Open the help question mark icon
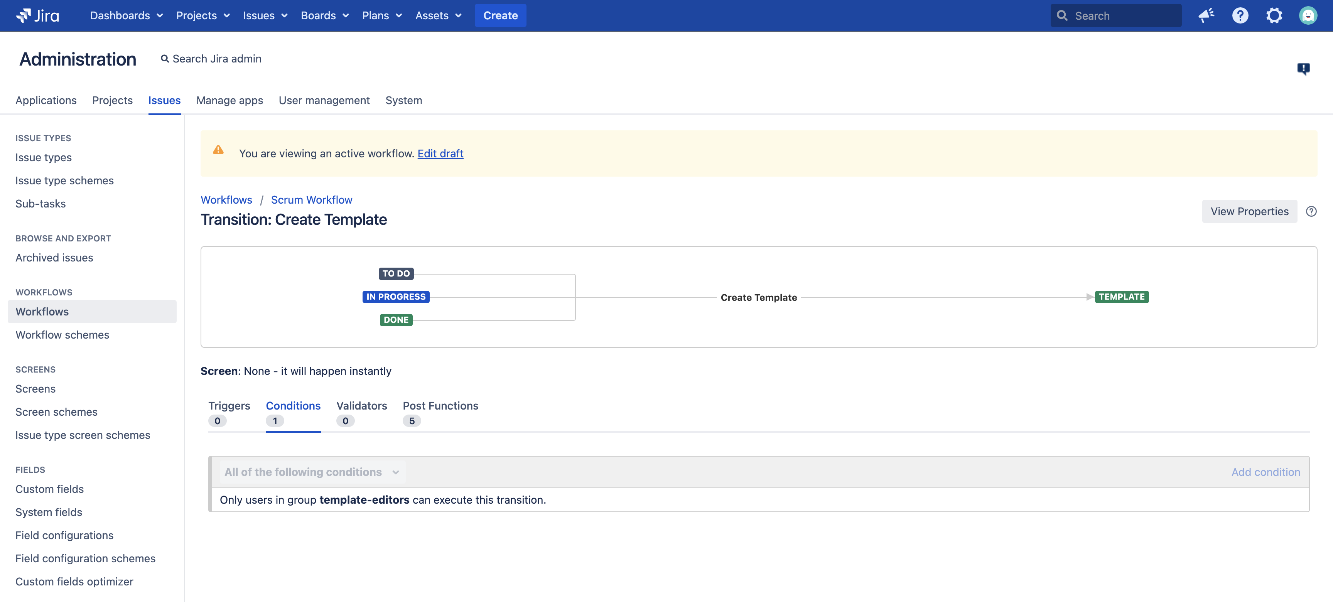Screen dimensions: 1333x602 click(1240, 15)
